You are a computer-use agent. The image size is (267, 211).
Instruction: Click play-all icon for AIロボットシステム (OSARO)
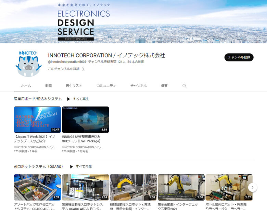click(72, 167)
